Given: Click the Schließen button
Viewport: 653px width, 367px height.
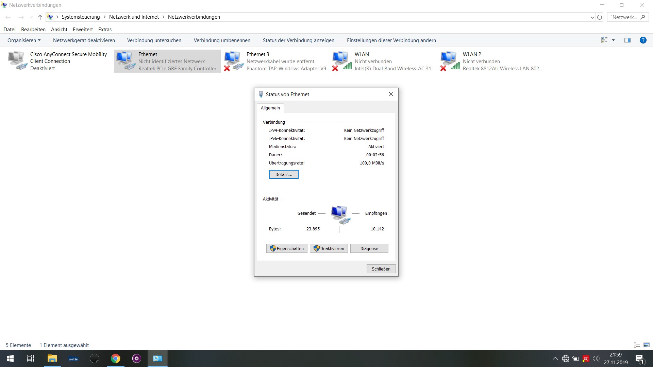Looking at the screenshot, I should point(381,269).
